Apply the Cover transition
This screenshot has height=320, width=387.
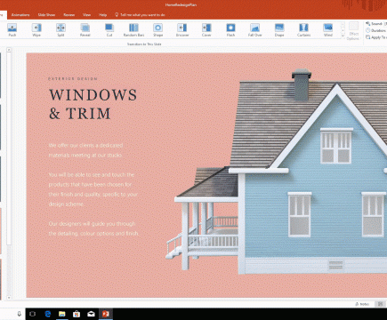(x=206, y=30)
